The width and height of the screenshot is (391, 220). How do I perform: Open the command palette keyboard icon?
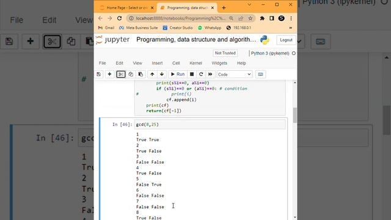261,75
